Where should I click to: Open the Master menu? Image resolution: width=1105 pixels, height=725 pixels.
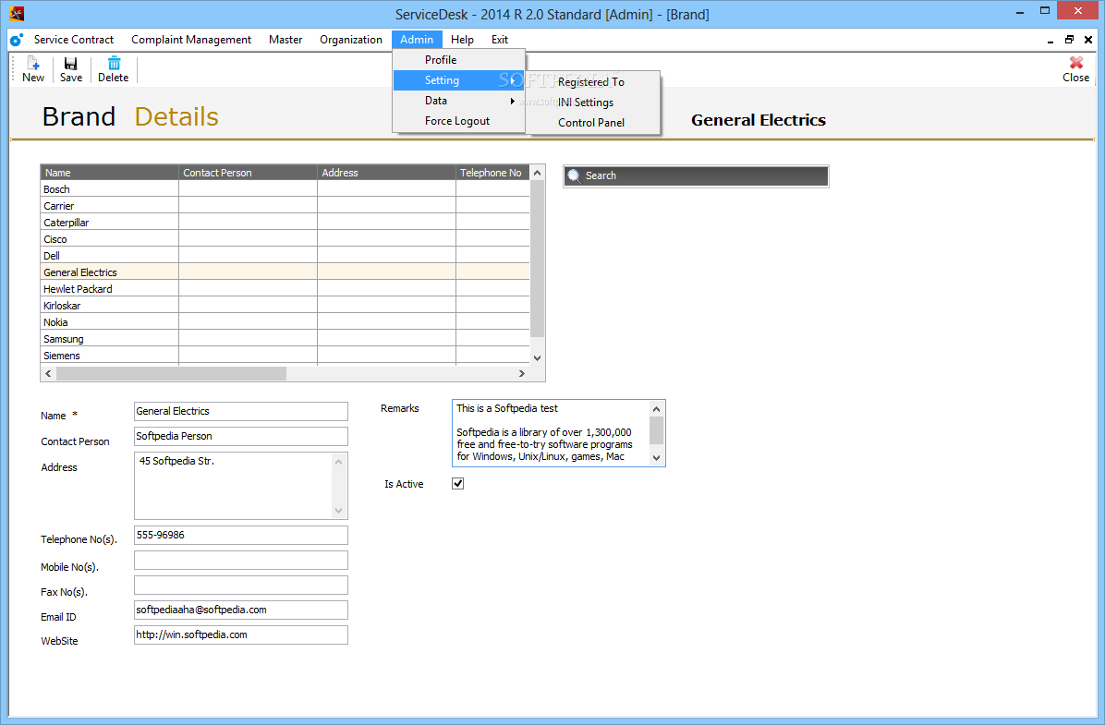click(285, 40)
